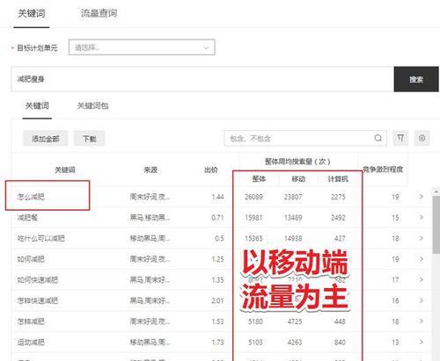Expand the 如何减肥 row chevron
Viewport: 440px width, 361px height.
tap(422, 259)
